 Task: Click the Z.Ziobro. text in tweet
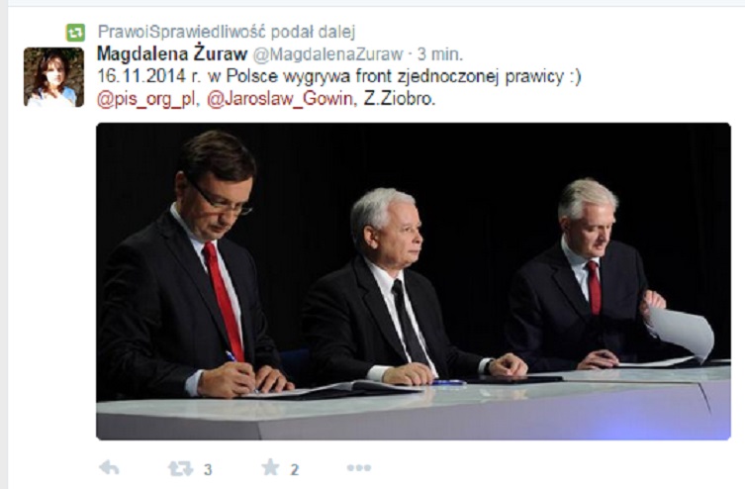pos(400,99)
